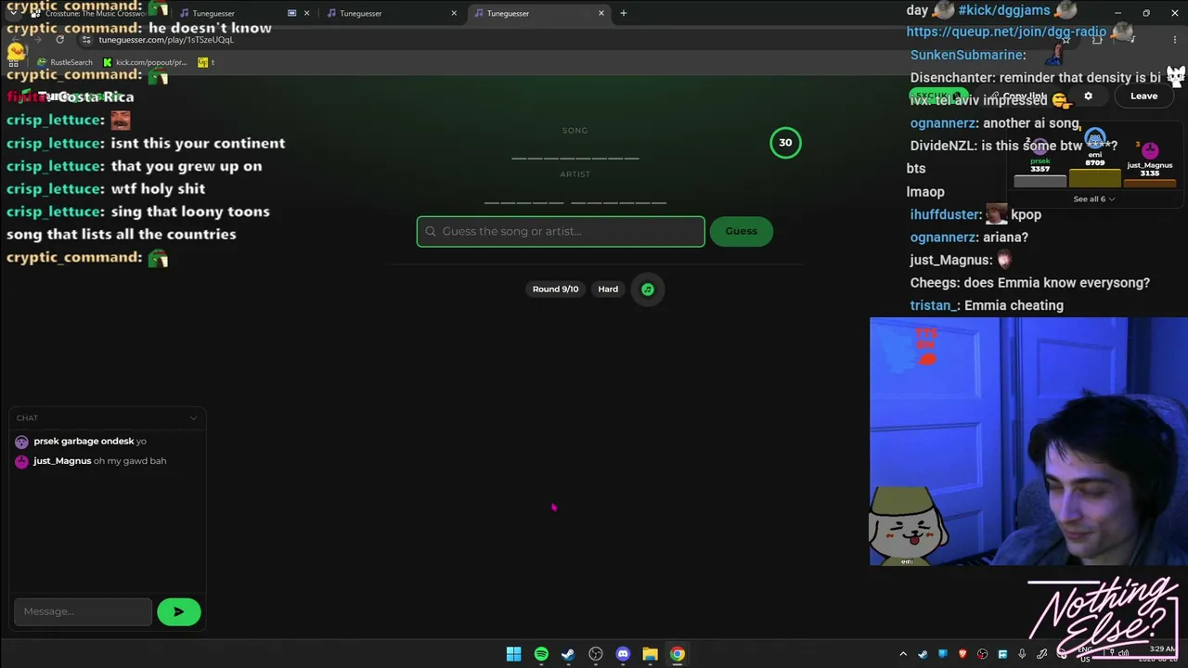This screenshot has width=1188, height=668.
Task: Switch to the Crosstune Music Crossword tab
Action: click(102, 13)
